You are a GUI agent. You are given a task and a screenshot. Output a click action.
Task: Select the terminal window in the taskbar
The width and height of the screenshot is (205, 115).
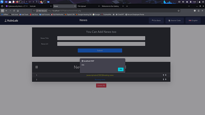[x=45, y=2]
